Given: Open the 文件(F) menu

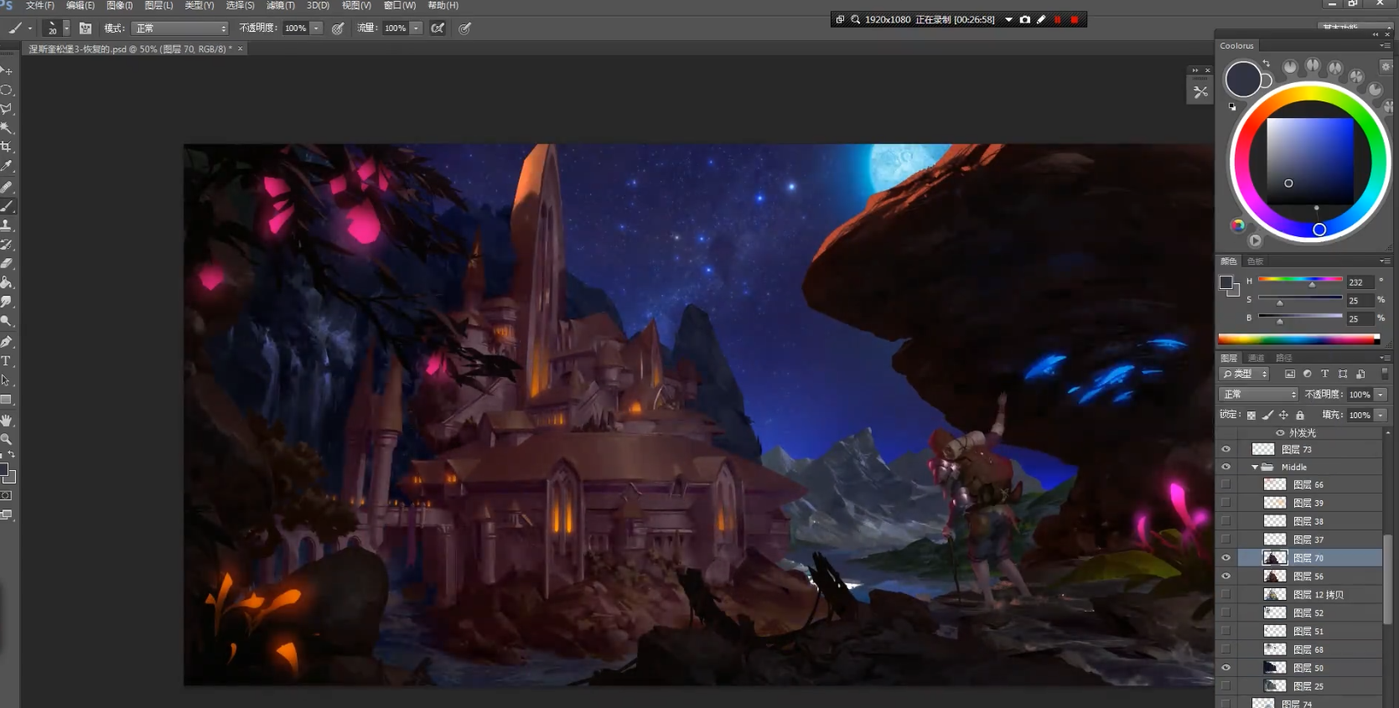Looking at the screenshot, I should click(x=39, y=5).
